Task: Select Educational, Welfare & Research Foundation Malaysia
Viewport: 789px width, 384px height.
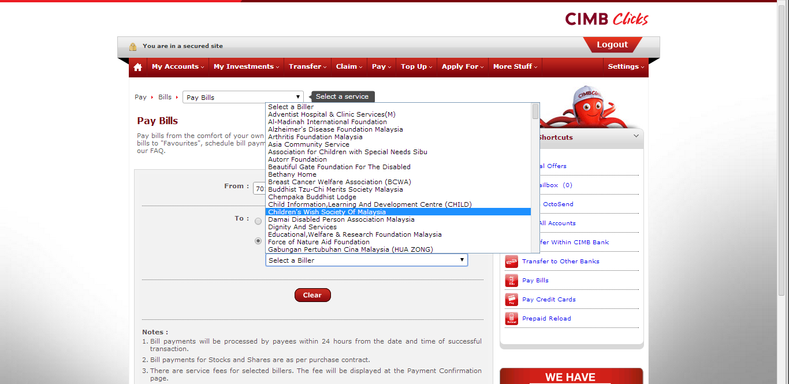Action: [x=398, y=234]
